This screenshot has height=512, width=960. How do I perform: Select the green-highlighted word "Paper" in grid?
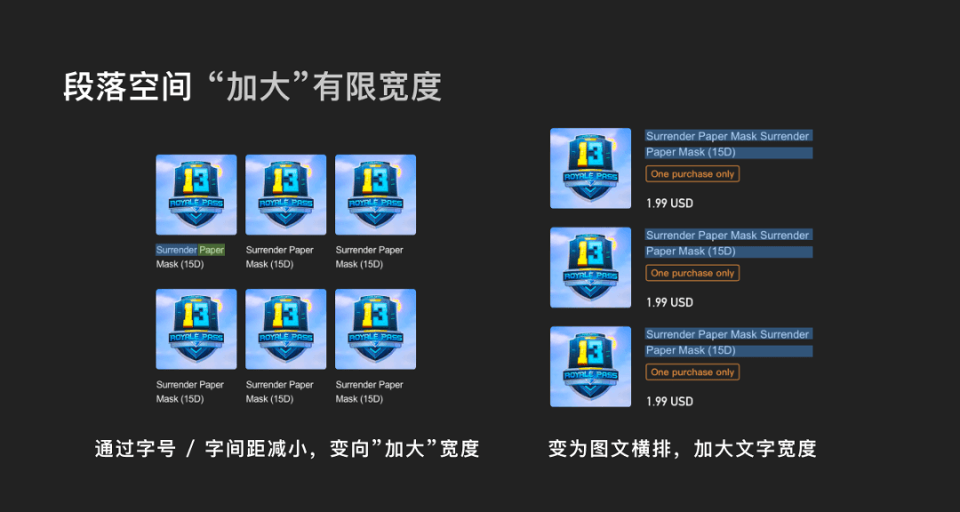[x=212, y=250]
